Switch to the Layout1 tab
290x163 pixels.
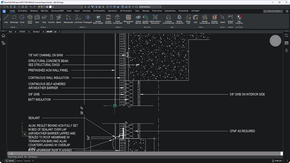pos(19,161)
